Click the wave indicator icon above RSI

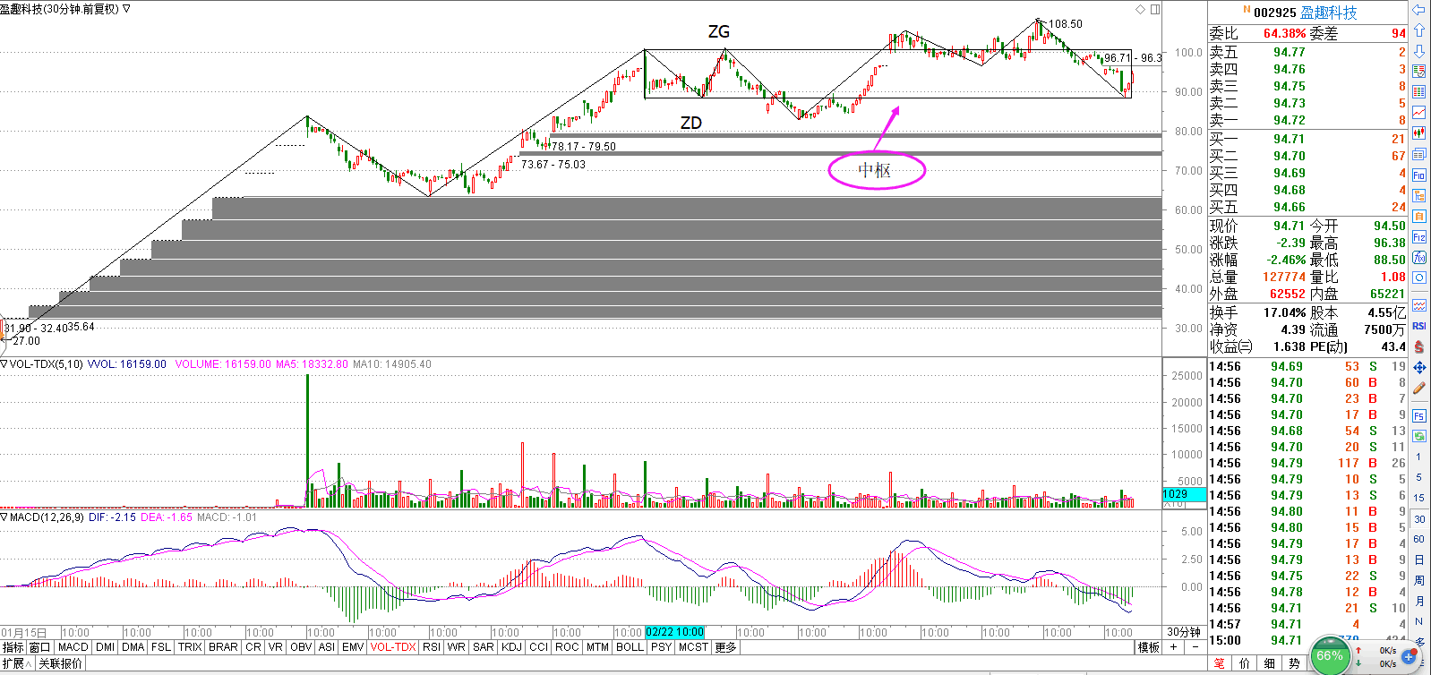tap(1418, 305)
